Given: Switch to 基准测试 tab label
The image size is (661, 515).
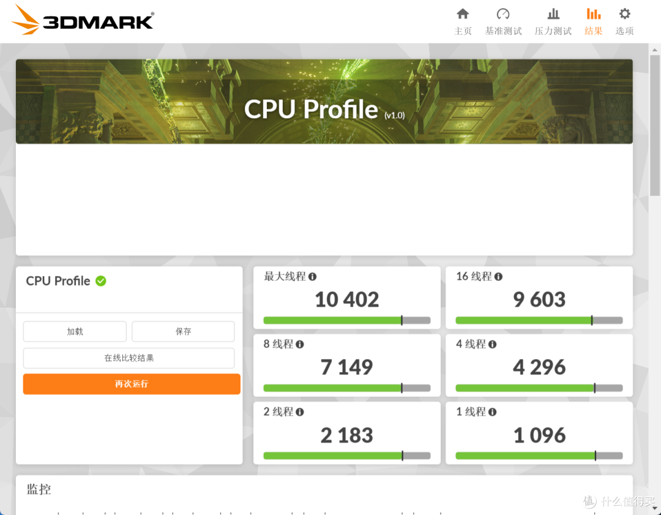Looking at the screenshot, I should [503, 31].
